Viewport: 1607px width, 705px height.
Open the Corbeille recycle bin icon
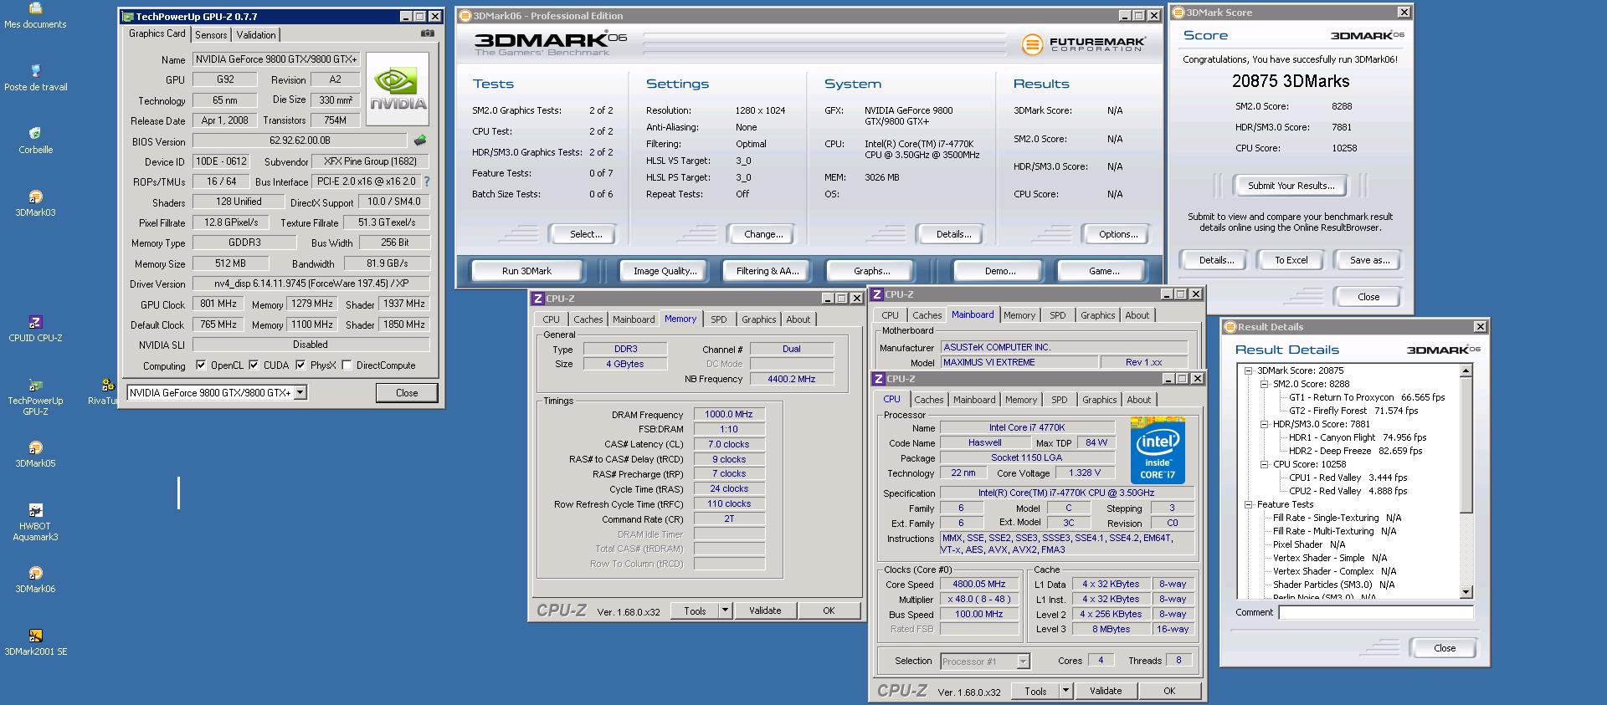tap(35, 140)
